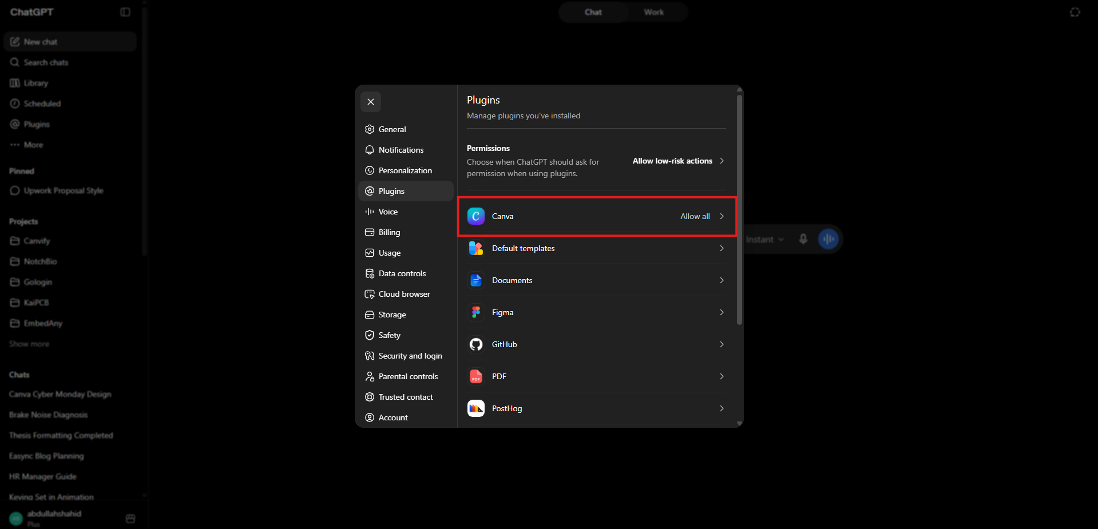The image size is (1098, 529).
Task: Click the scroll up arrow of plugins list
Action: pos(739,89)
